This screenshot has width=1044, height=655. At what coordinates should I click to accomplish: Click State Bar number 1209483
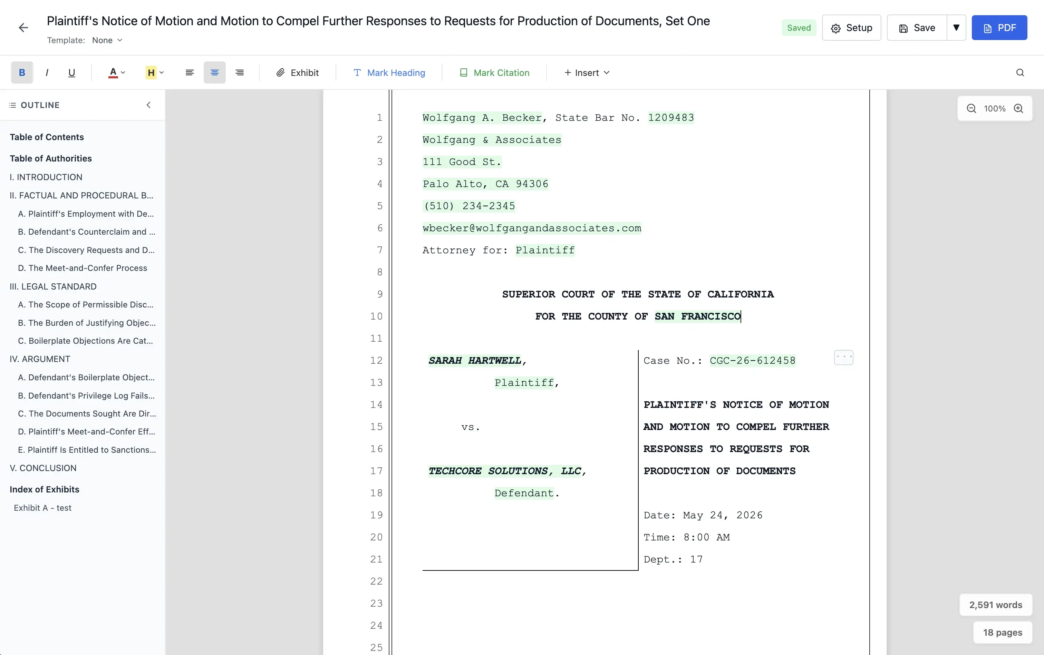pos(671,117)
